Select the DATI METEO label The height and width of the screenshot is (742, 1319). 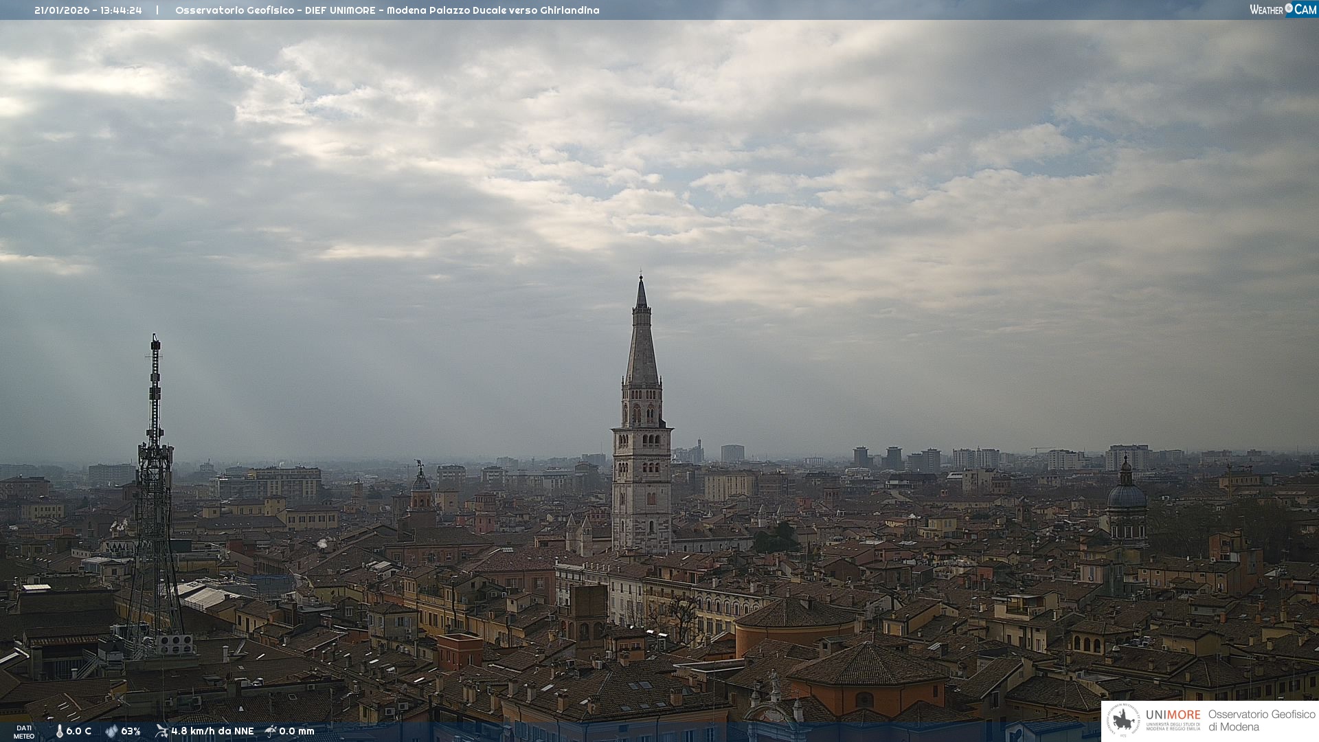pyautogui.click(x=24, y=732)
